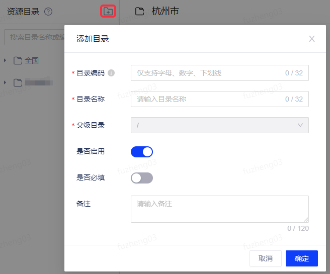Click the 是否启用 label
The width and height of the screenshot is (330, 274).
pyautogui.click(x=91, y=151)
